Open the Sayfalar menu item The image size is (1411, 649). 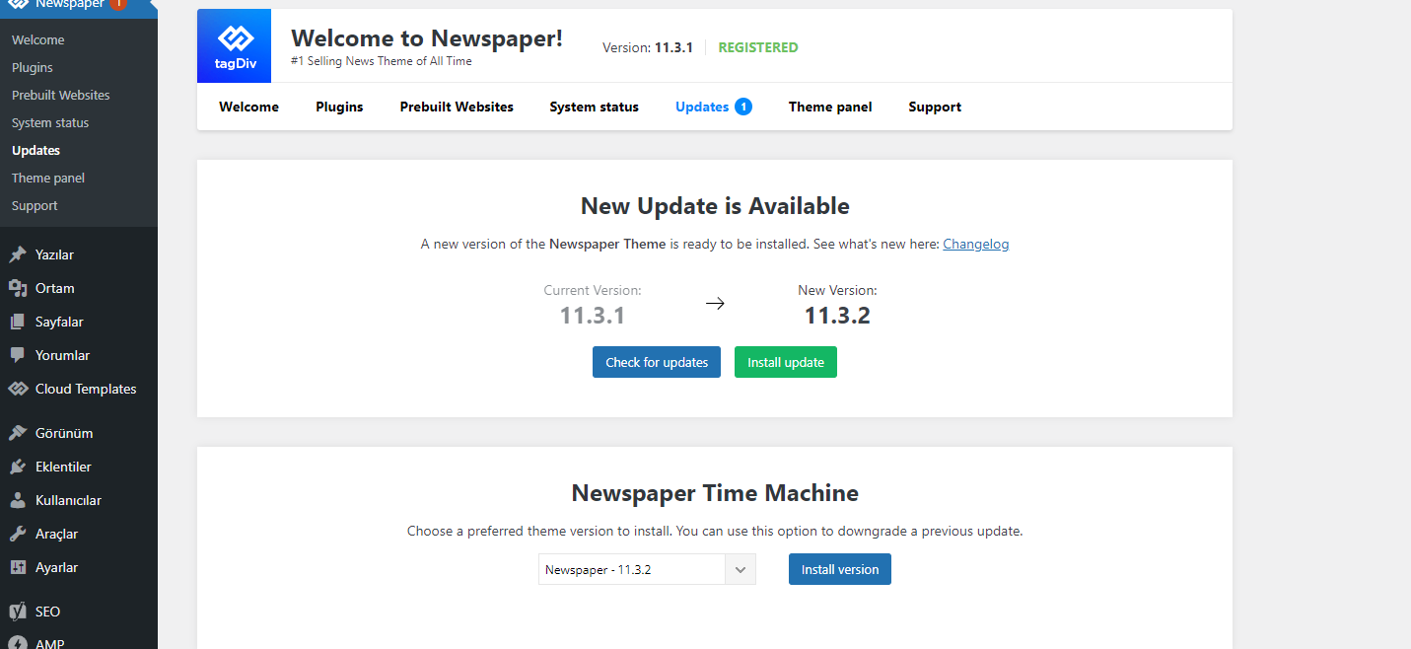pyautogui.click(x=79, y=322)
